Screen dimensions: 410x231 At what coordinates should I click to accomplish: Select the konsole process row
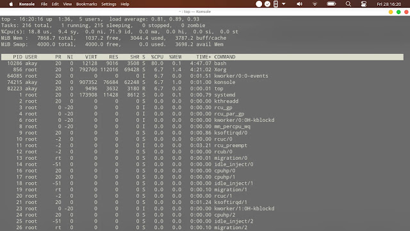202,82
